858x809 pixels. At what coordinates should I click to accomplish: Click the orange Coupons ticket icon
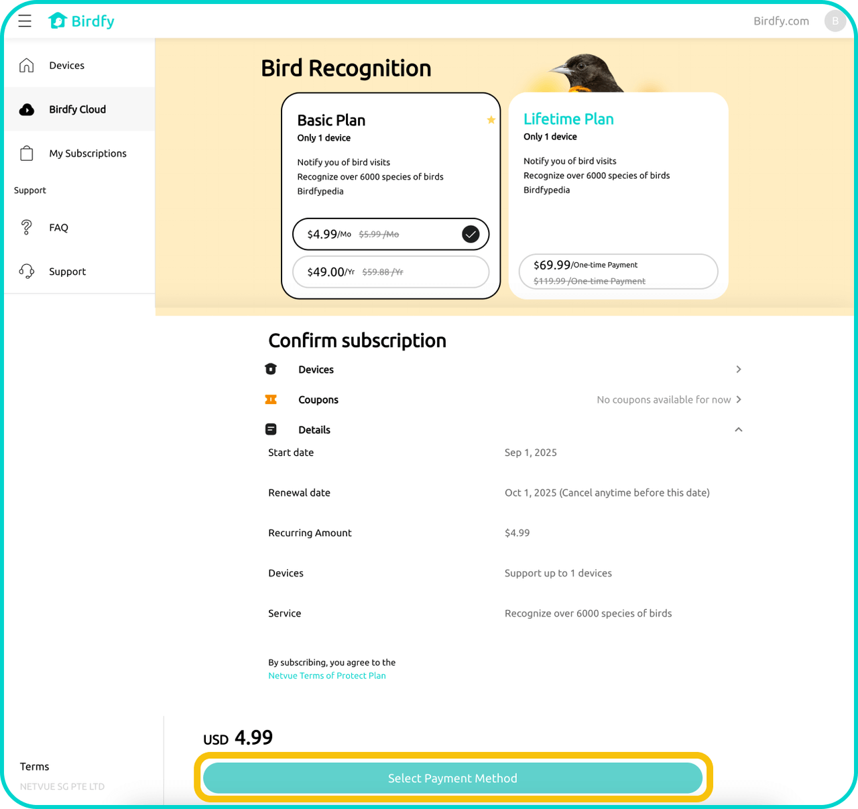pos(271,400)
